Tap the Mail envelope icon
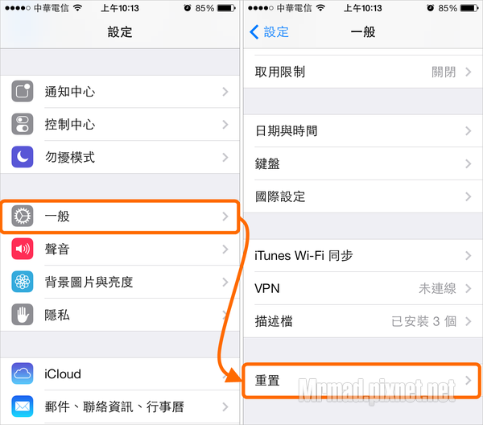Screen dimensions: 483x425 pos(23,406)
